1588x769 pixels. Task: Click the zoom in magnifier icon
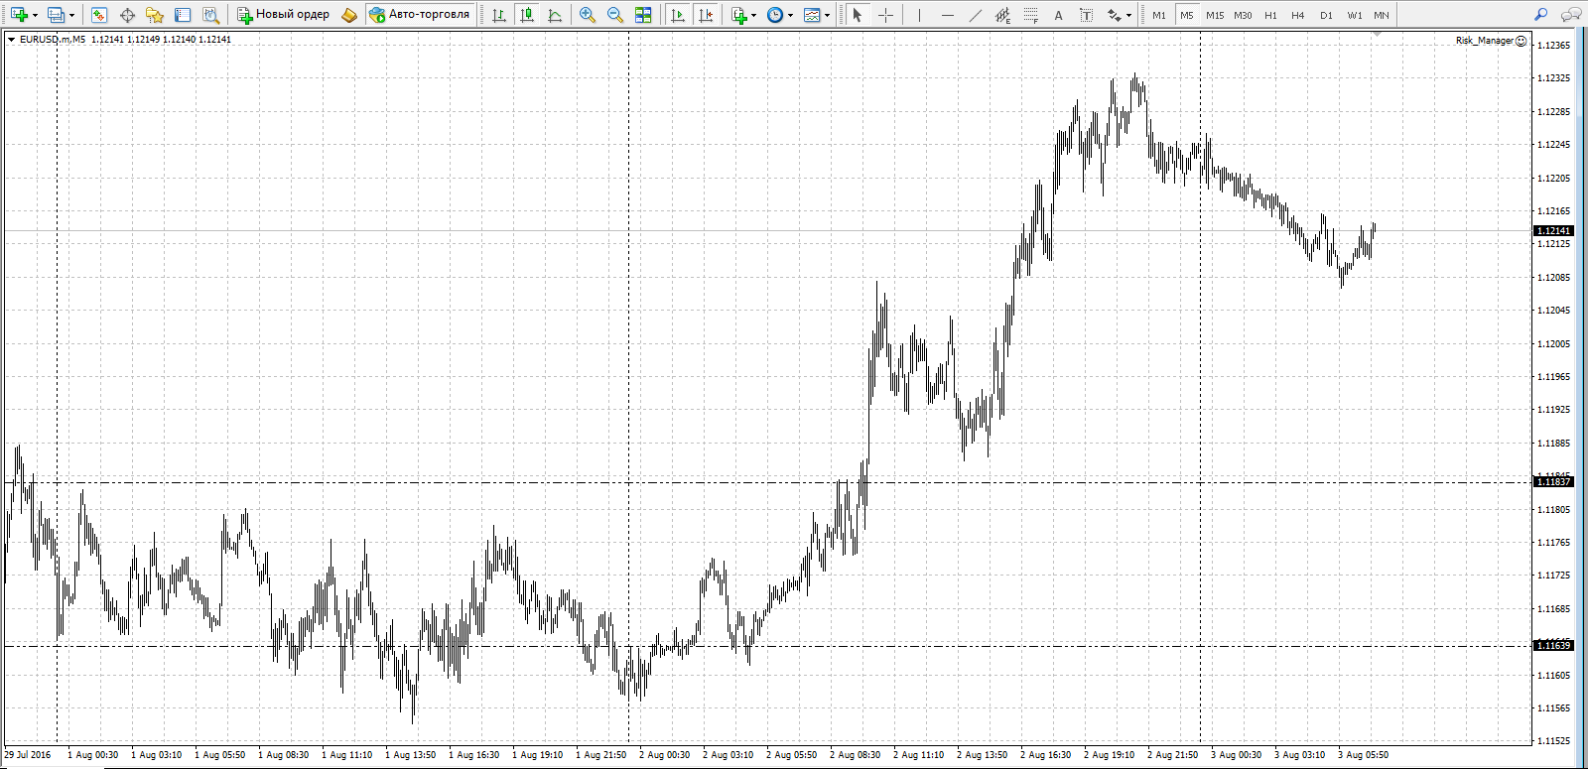click(x=588, y=15)
